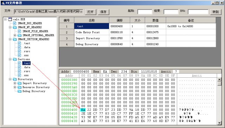Click the 大小 column header
Image resolution: width=225 pixels, height=128 pixels.
[x=137, y=20]
